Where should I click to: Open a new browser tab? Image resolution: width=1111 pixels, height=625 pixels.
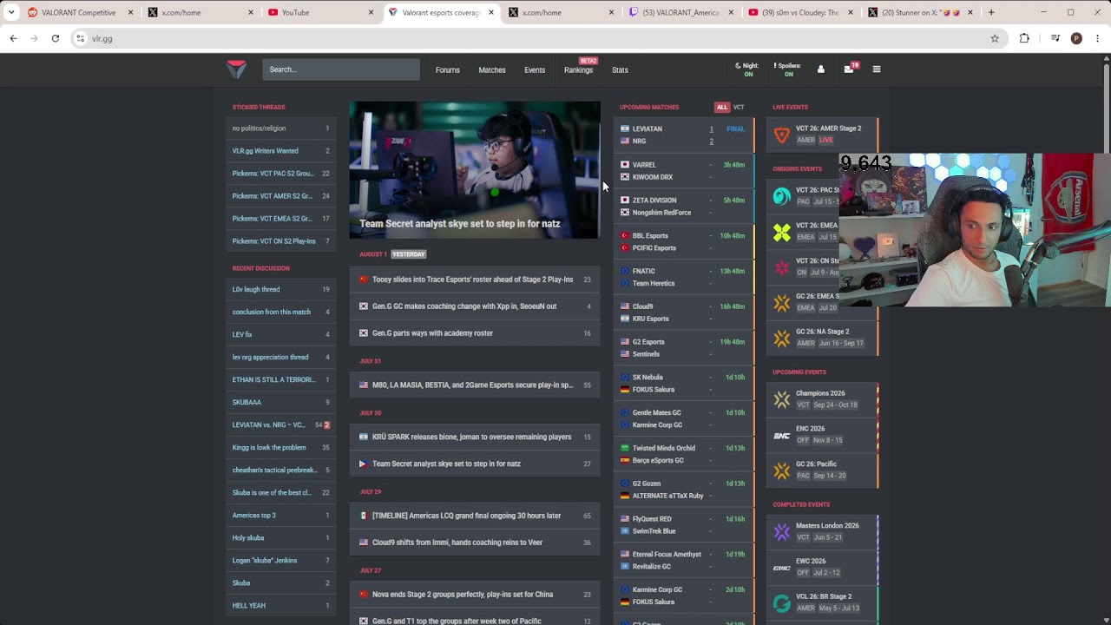click(991, 13)
